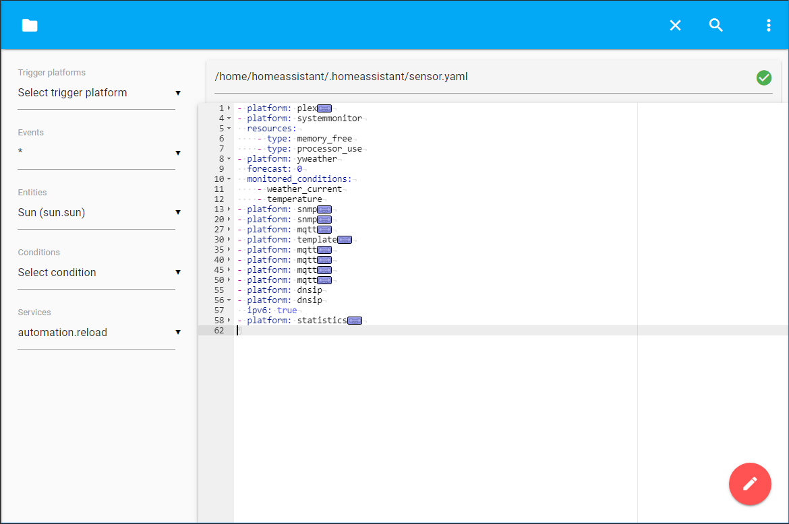Click fold marker after snmp on line 13
The width and height of the screenshot is (789, 524).
(324, 209)
